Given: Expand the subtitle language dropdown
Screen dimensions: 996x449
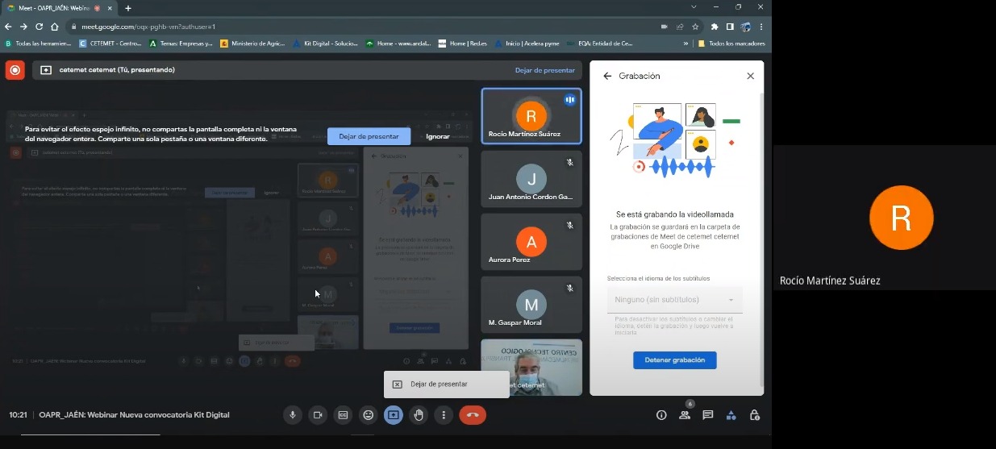Looking at the screenshot, I should tap(675, 300).
